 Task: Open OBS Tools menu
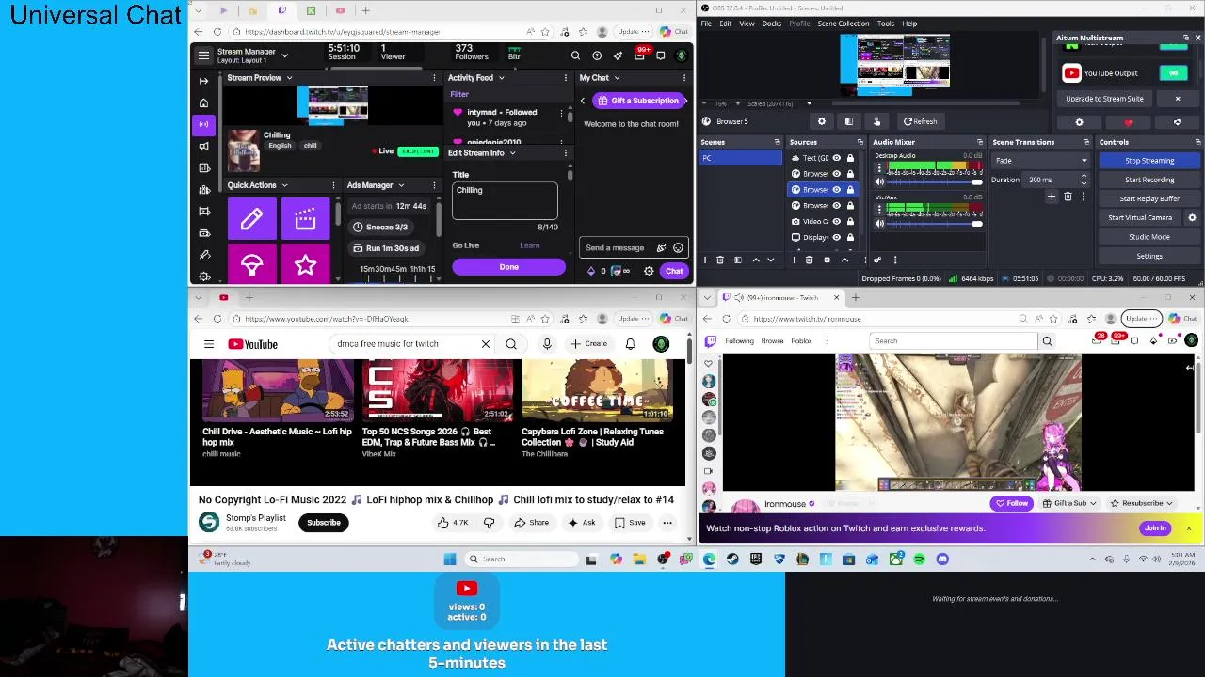coord(886,24)
